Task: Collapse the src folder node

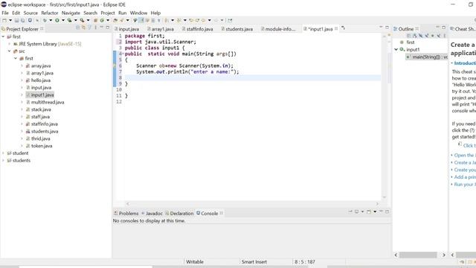Action: point(10,51)
